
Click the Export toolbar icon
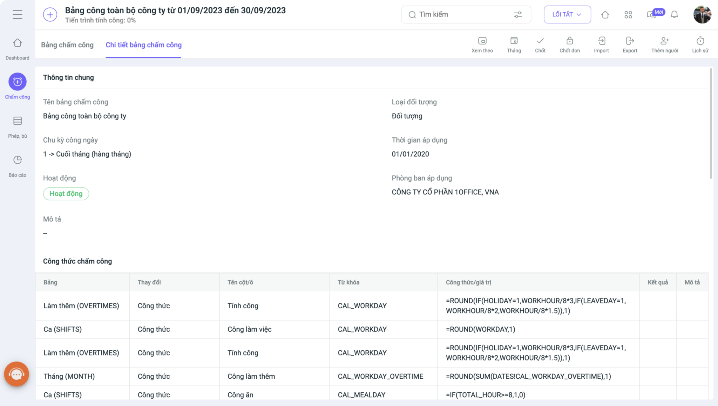630,41
